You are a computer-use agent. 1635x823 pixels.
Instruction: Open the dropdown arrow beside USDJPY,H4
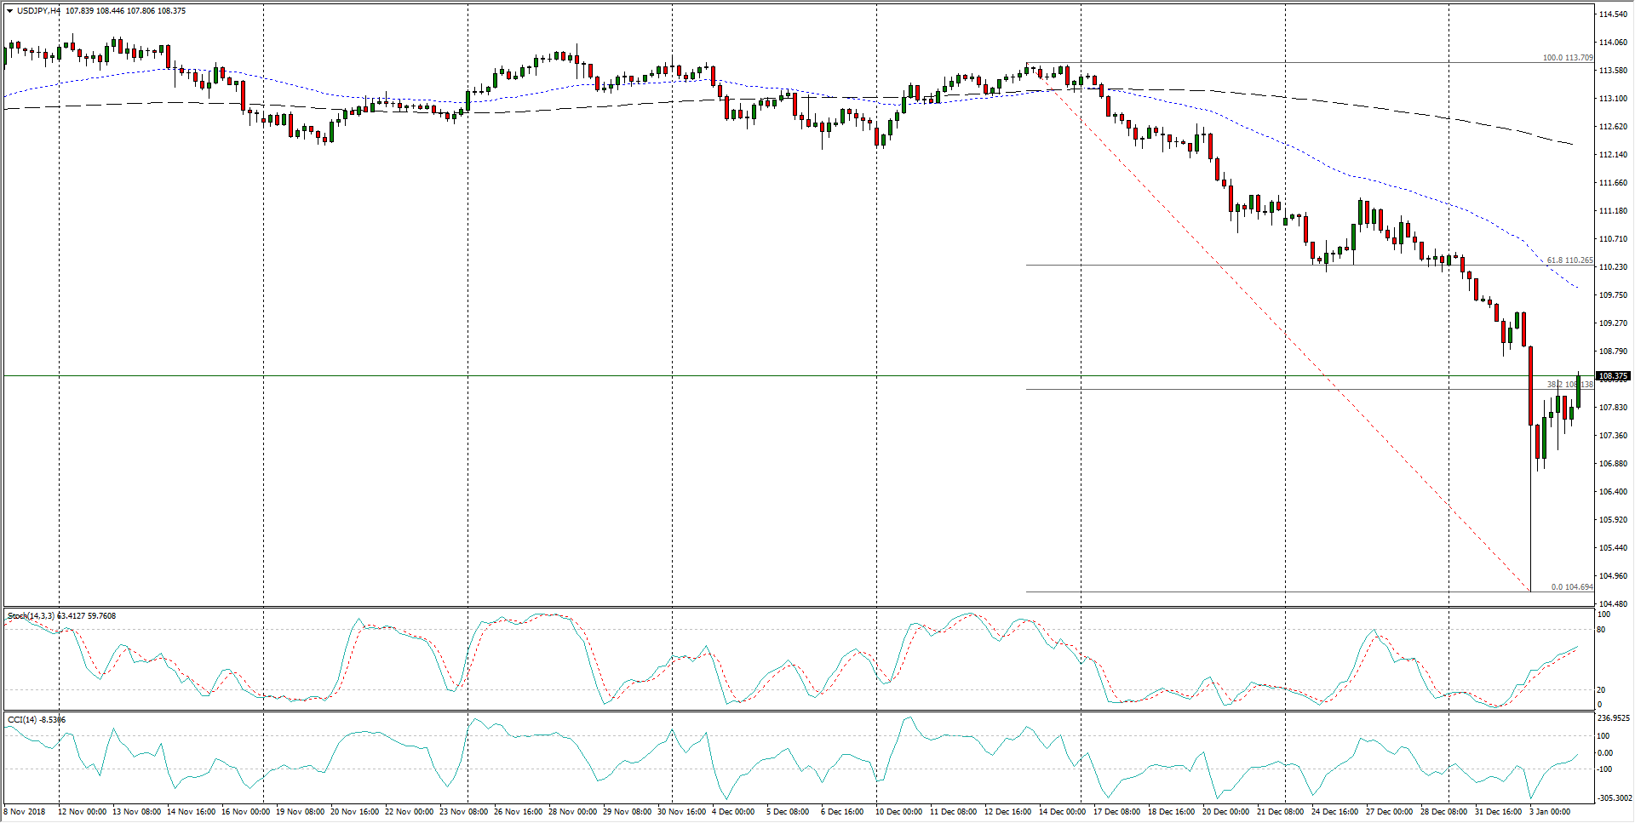9,11
